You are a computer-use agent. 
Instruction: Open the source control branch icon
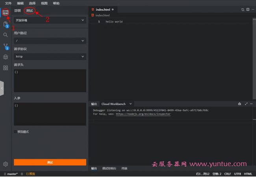pos(6,46)
